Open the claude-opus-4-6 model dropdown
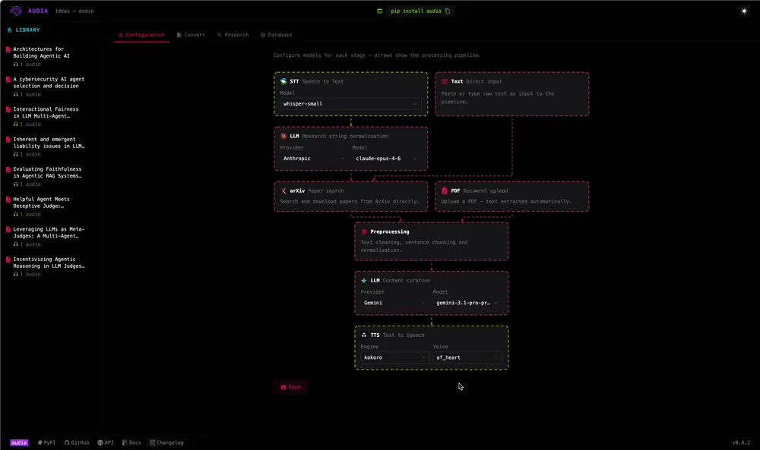The image size is (760, 450). 386,159
